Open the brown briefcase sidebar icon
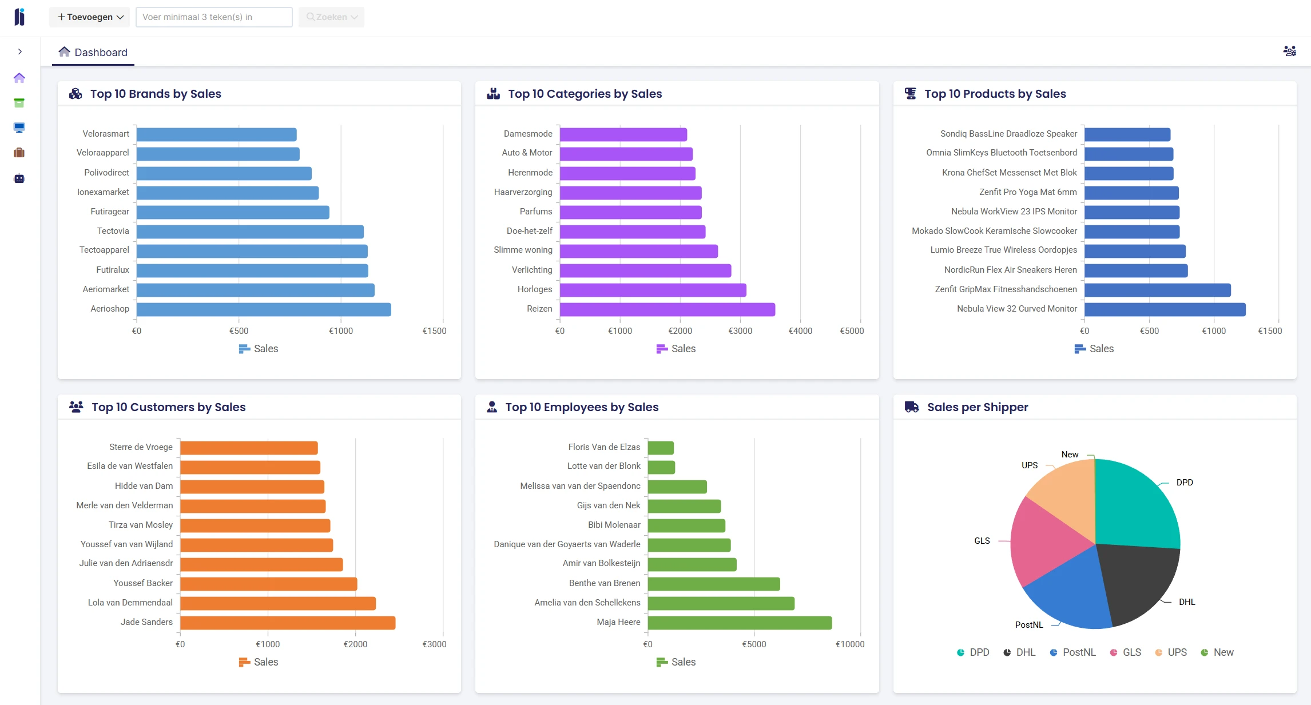The height and width of the screenshot is (705, 1311). [x=19, y=153]
